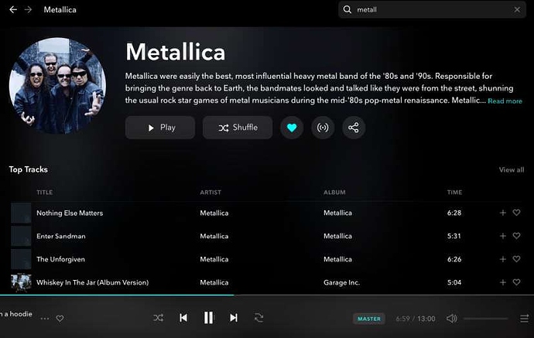The image size is (534, 338).
Task: Toggle repeat mode in player bar
Action: pos(258,318)
